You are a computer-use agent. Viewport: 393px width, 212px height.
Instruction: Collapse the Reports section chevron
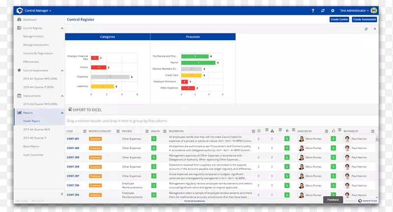(62, 113)
